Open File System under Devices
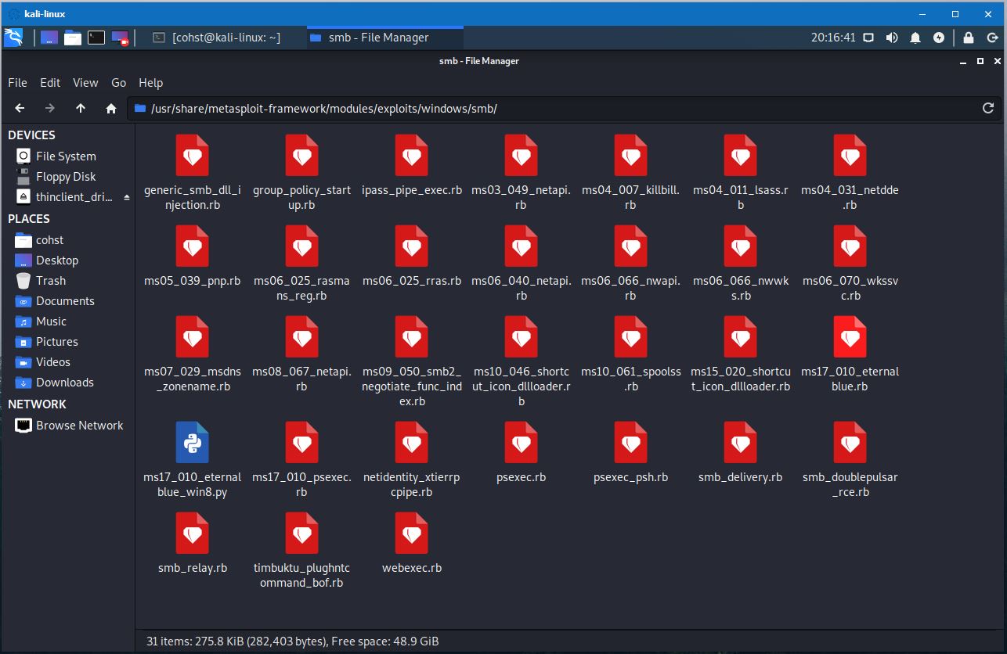1007x654 pixels. (66, 156)
